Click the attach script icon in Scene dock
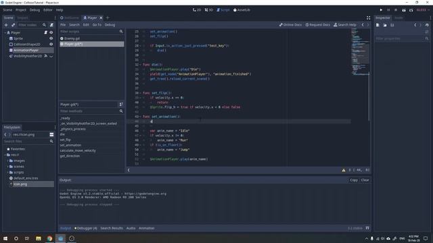Viewport: 433px width, 243px height. click(x=51, y=25)
